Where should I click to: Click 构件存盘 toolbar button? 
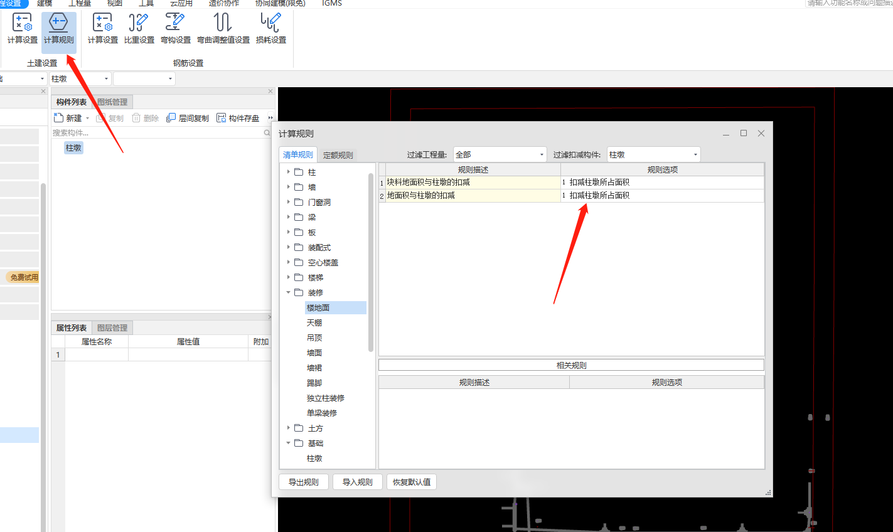pos(238,118)
